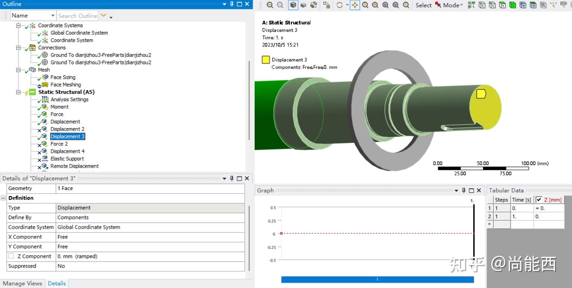Open the Details tab at bottom
572x288 pixels.
point(56,283)
